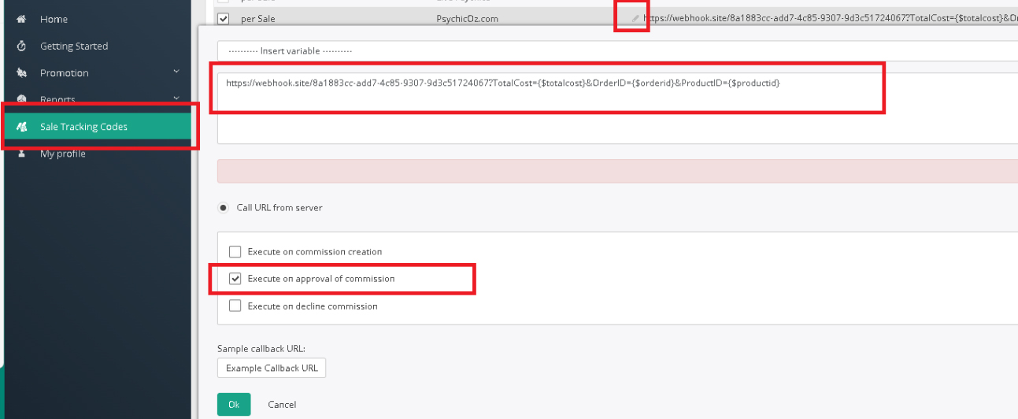Expand the Promotion submenu chevron
Image resolution: width=1018 pixels, height=419 pixels.
(x=176, y=72)
